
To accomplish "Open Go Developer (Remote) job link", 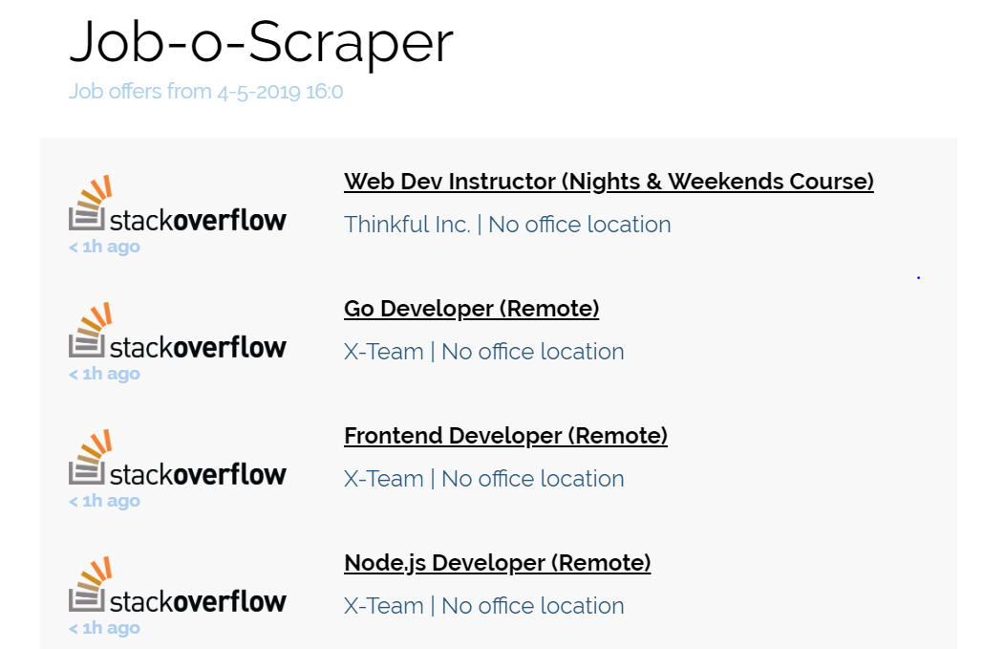I will 472,309.
